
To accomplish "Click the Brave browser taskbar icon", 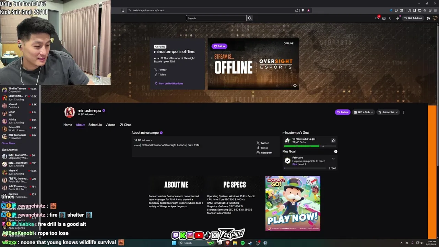I will pos(227,243).
